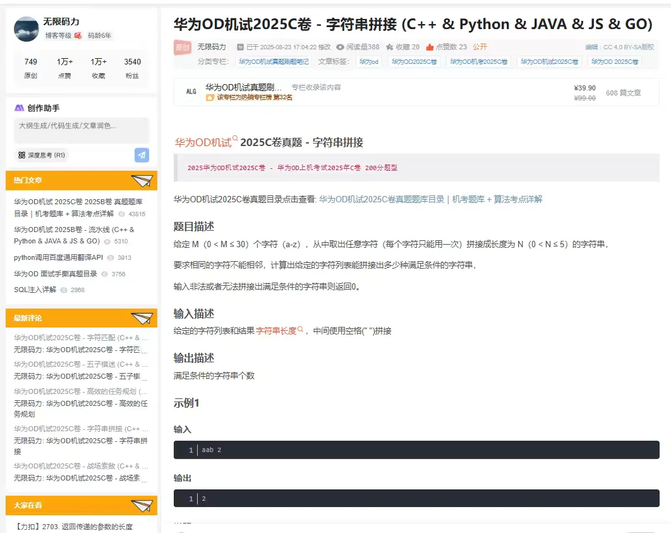Click the 点赞数 thumbs-up icon
Screen dimensions: 671x533
(x=430, y=47)
